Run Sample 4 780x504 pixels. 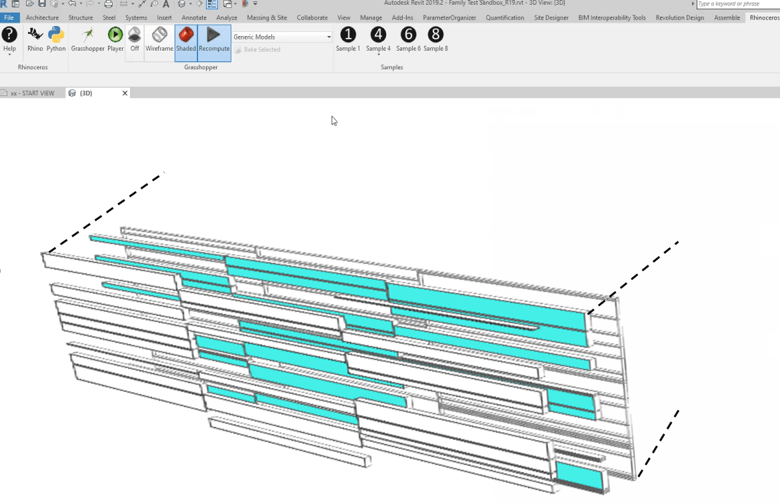tap(378, 39)
